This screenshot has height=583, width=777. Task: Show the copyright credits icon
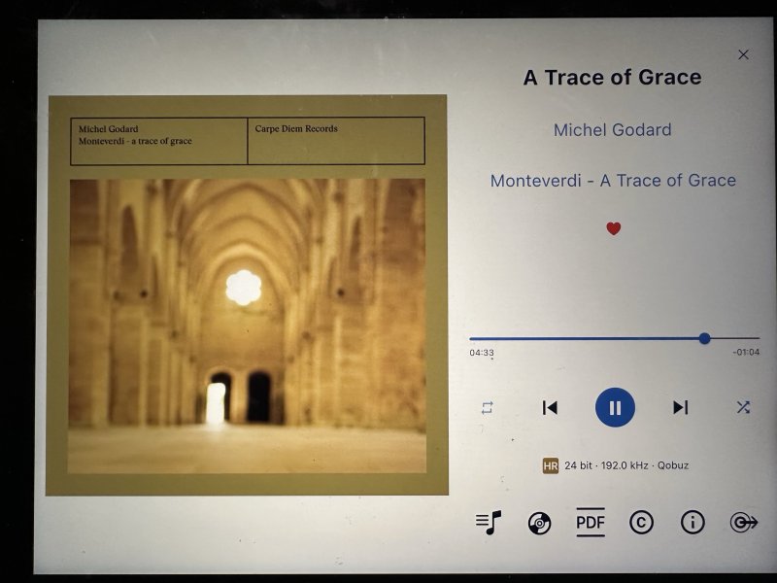(x=641, y=523)
